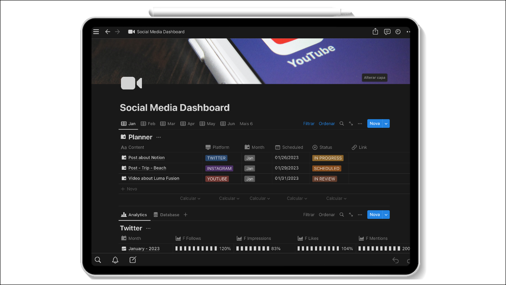The width and height of the screenshot is (506, 285).
Task: Expand Planner database with the arrows icon
Action: [x=351, y=123]
